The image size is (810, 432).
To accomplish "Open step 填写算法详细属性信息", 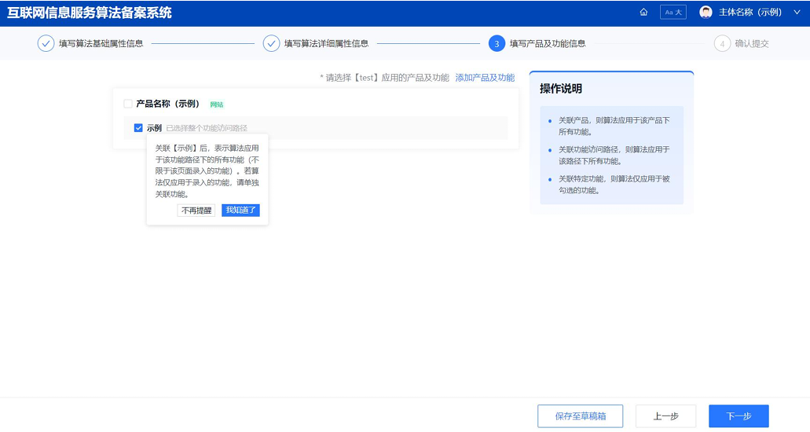I will 326,43.
